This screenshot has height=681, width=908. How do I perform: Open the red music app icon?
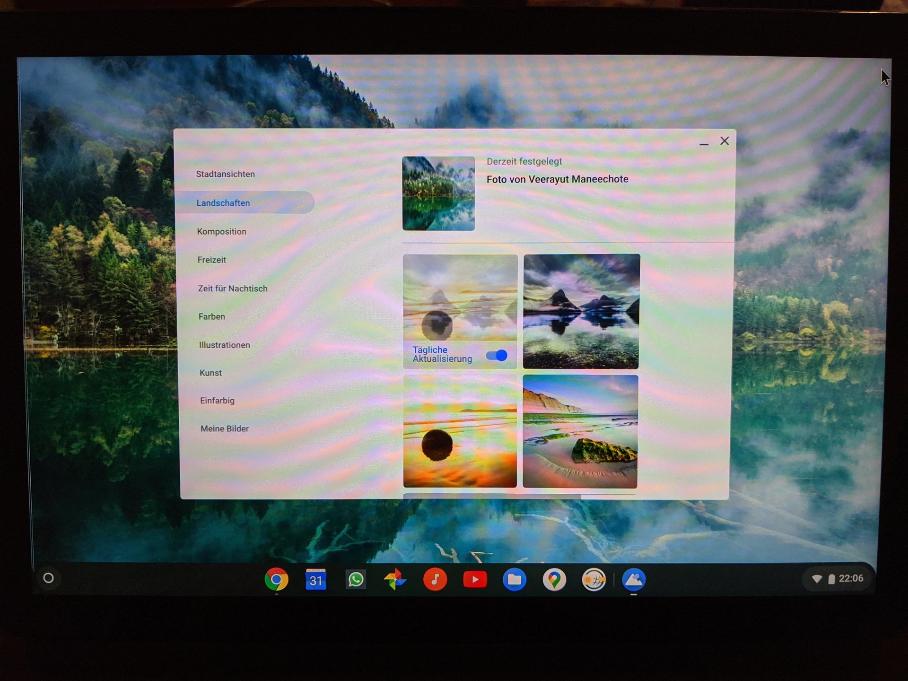(435, 579)
